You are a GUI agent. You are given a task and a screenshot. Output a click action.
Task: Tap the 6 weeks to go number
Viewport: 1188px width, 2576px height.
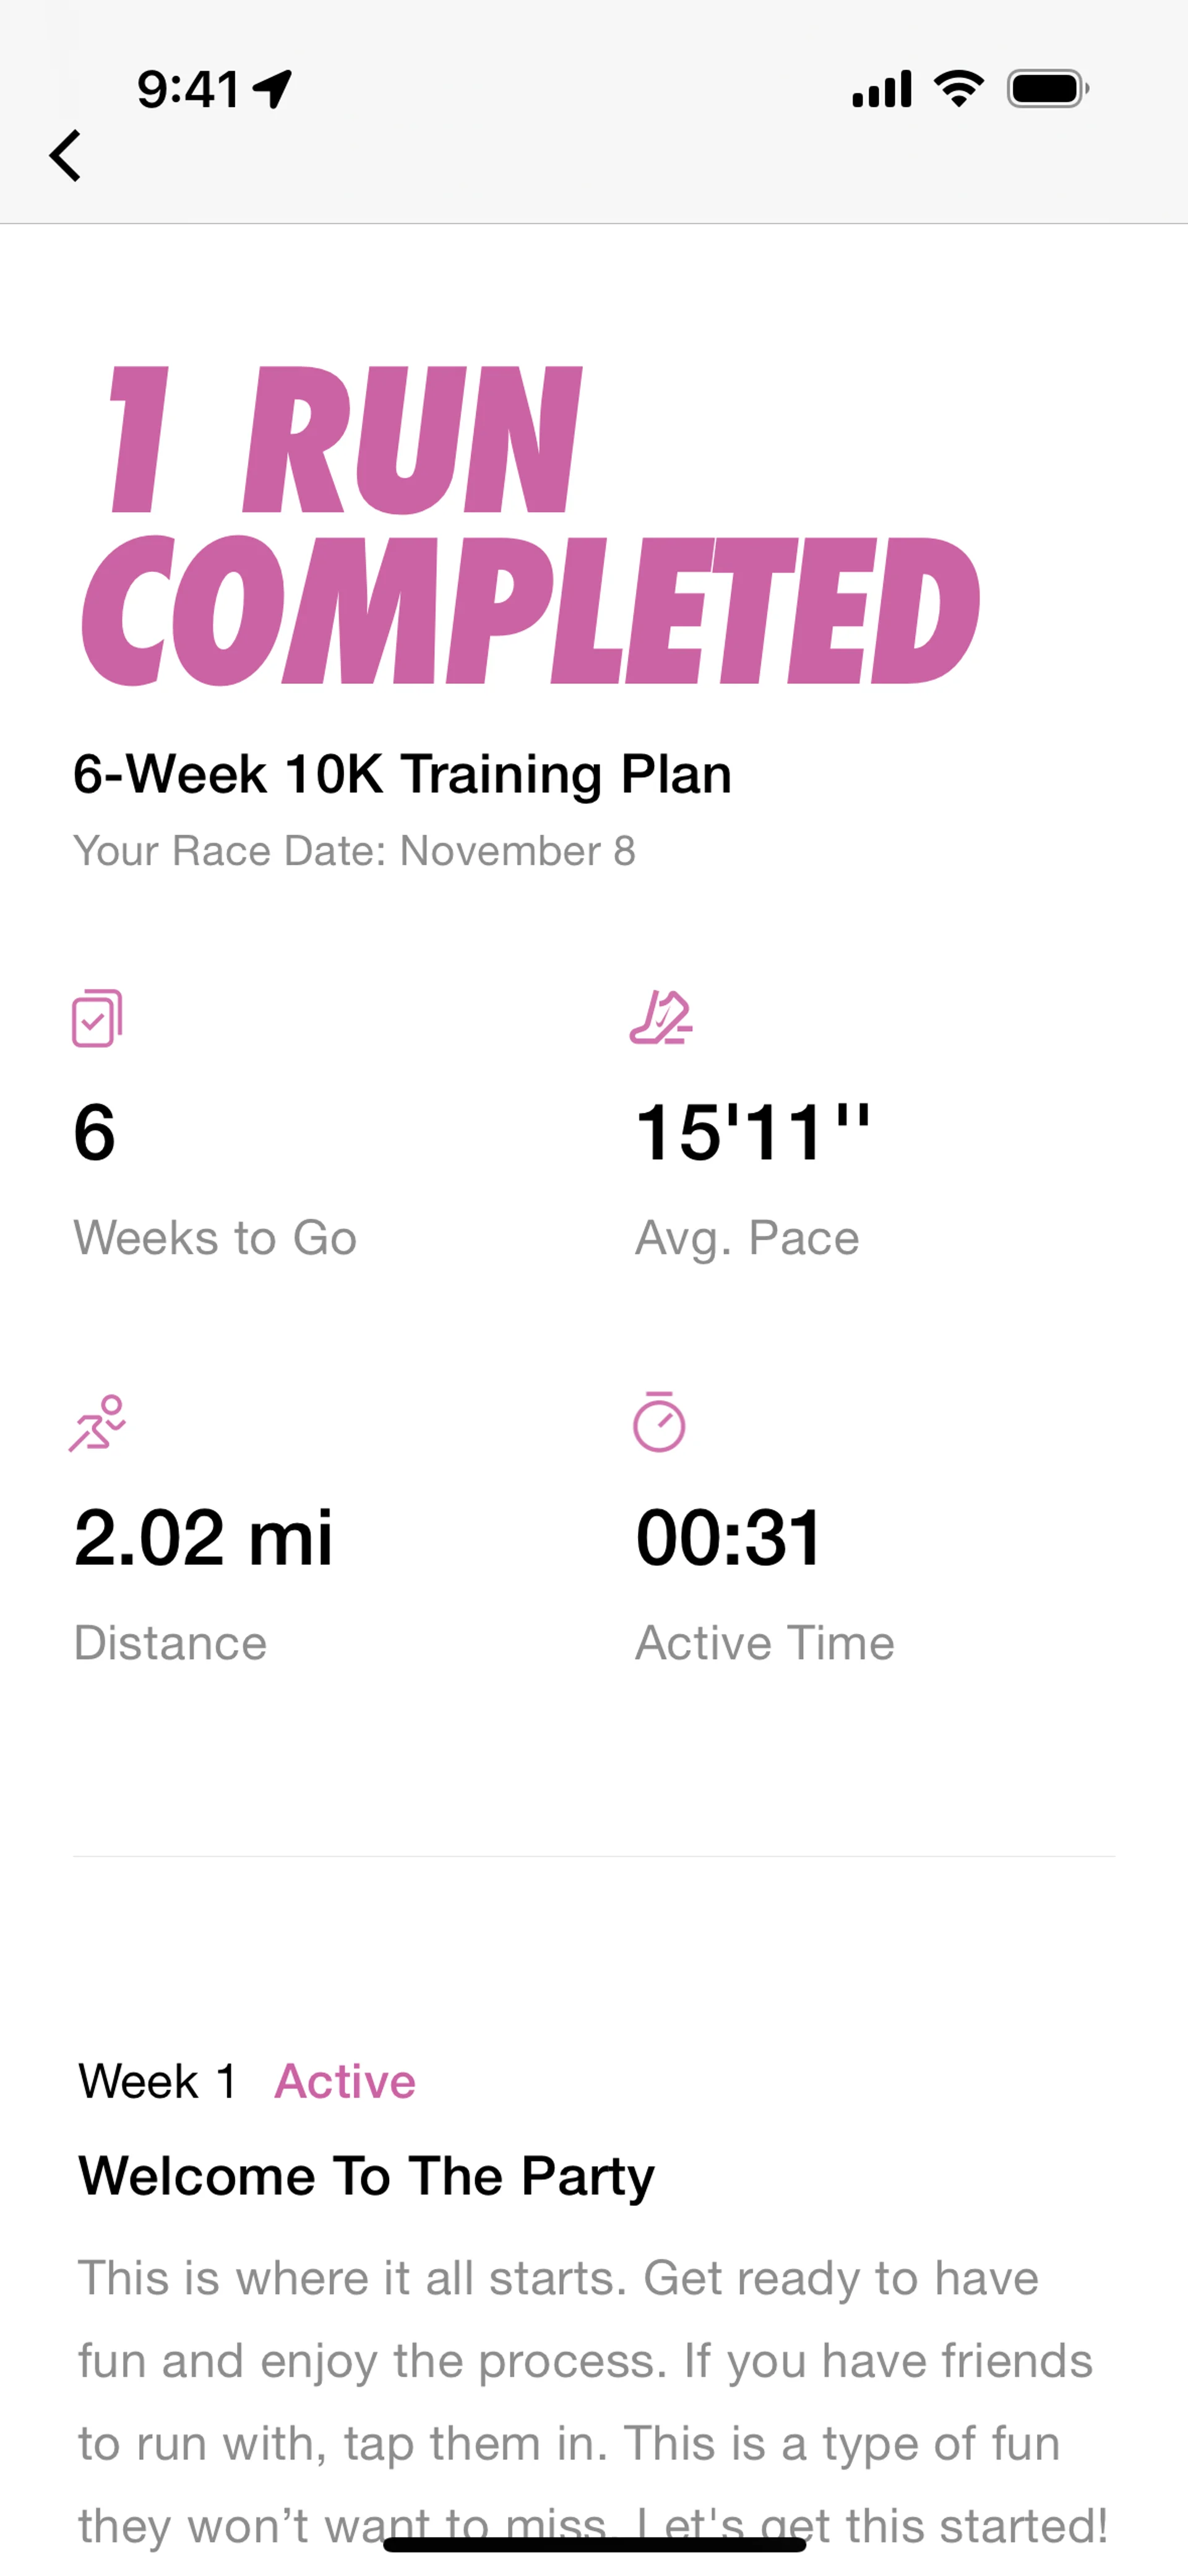tap(95, 1133)
